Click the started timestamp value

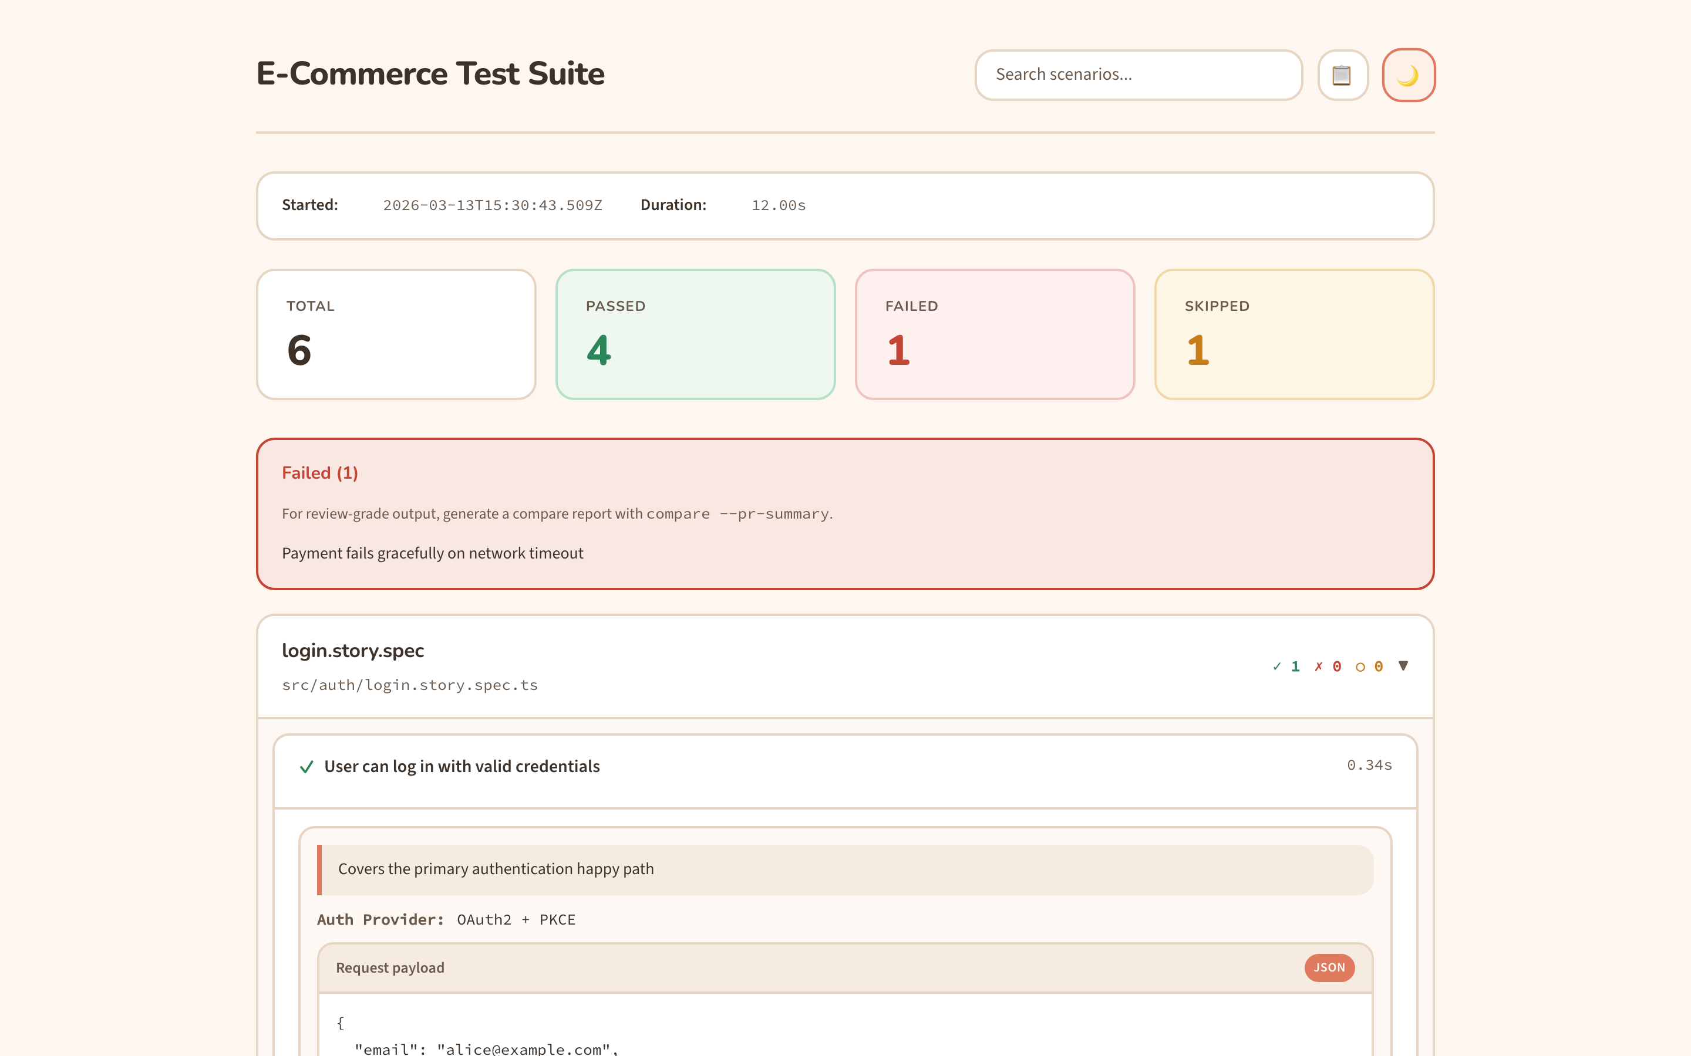tap(492, 205)
